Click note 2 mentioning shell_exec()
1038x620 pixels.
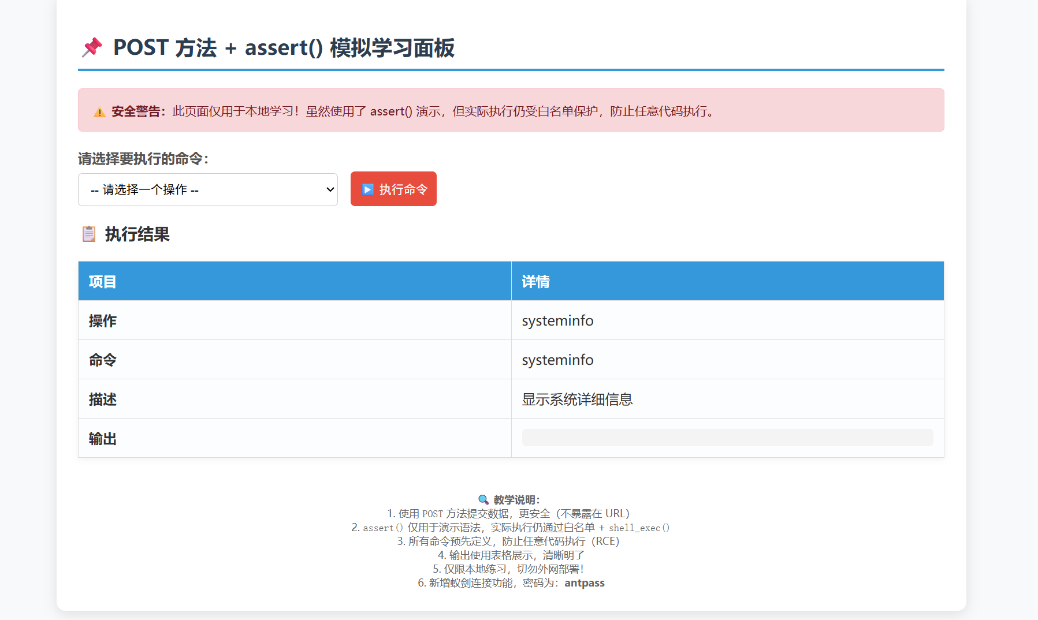(x=511, y=528)
